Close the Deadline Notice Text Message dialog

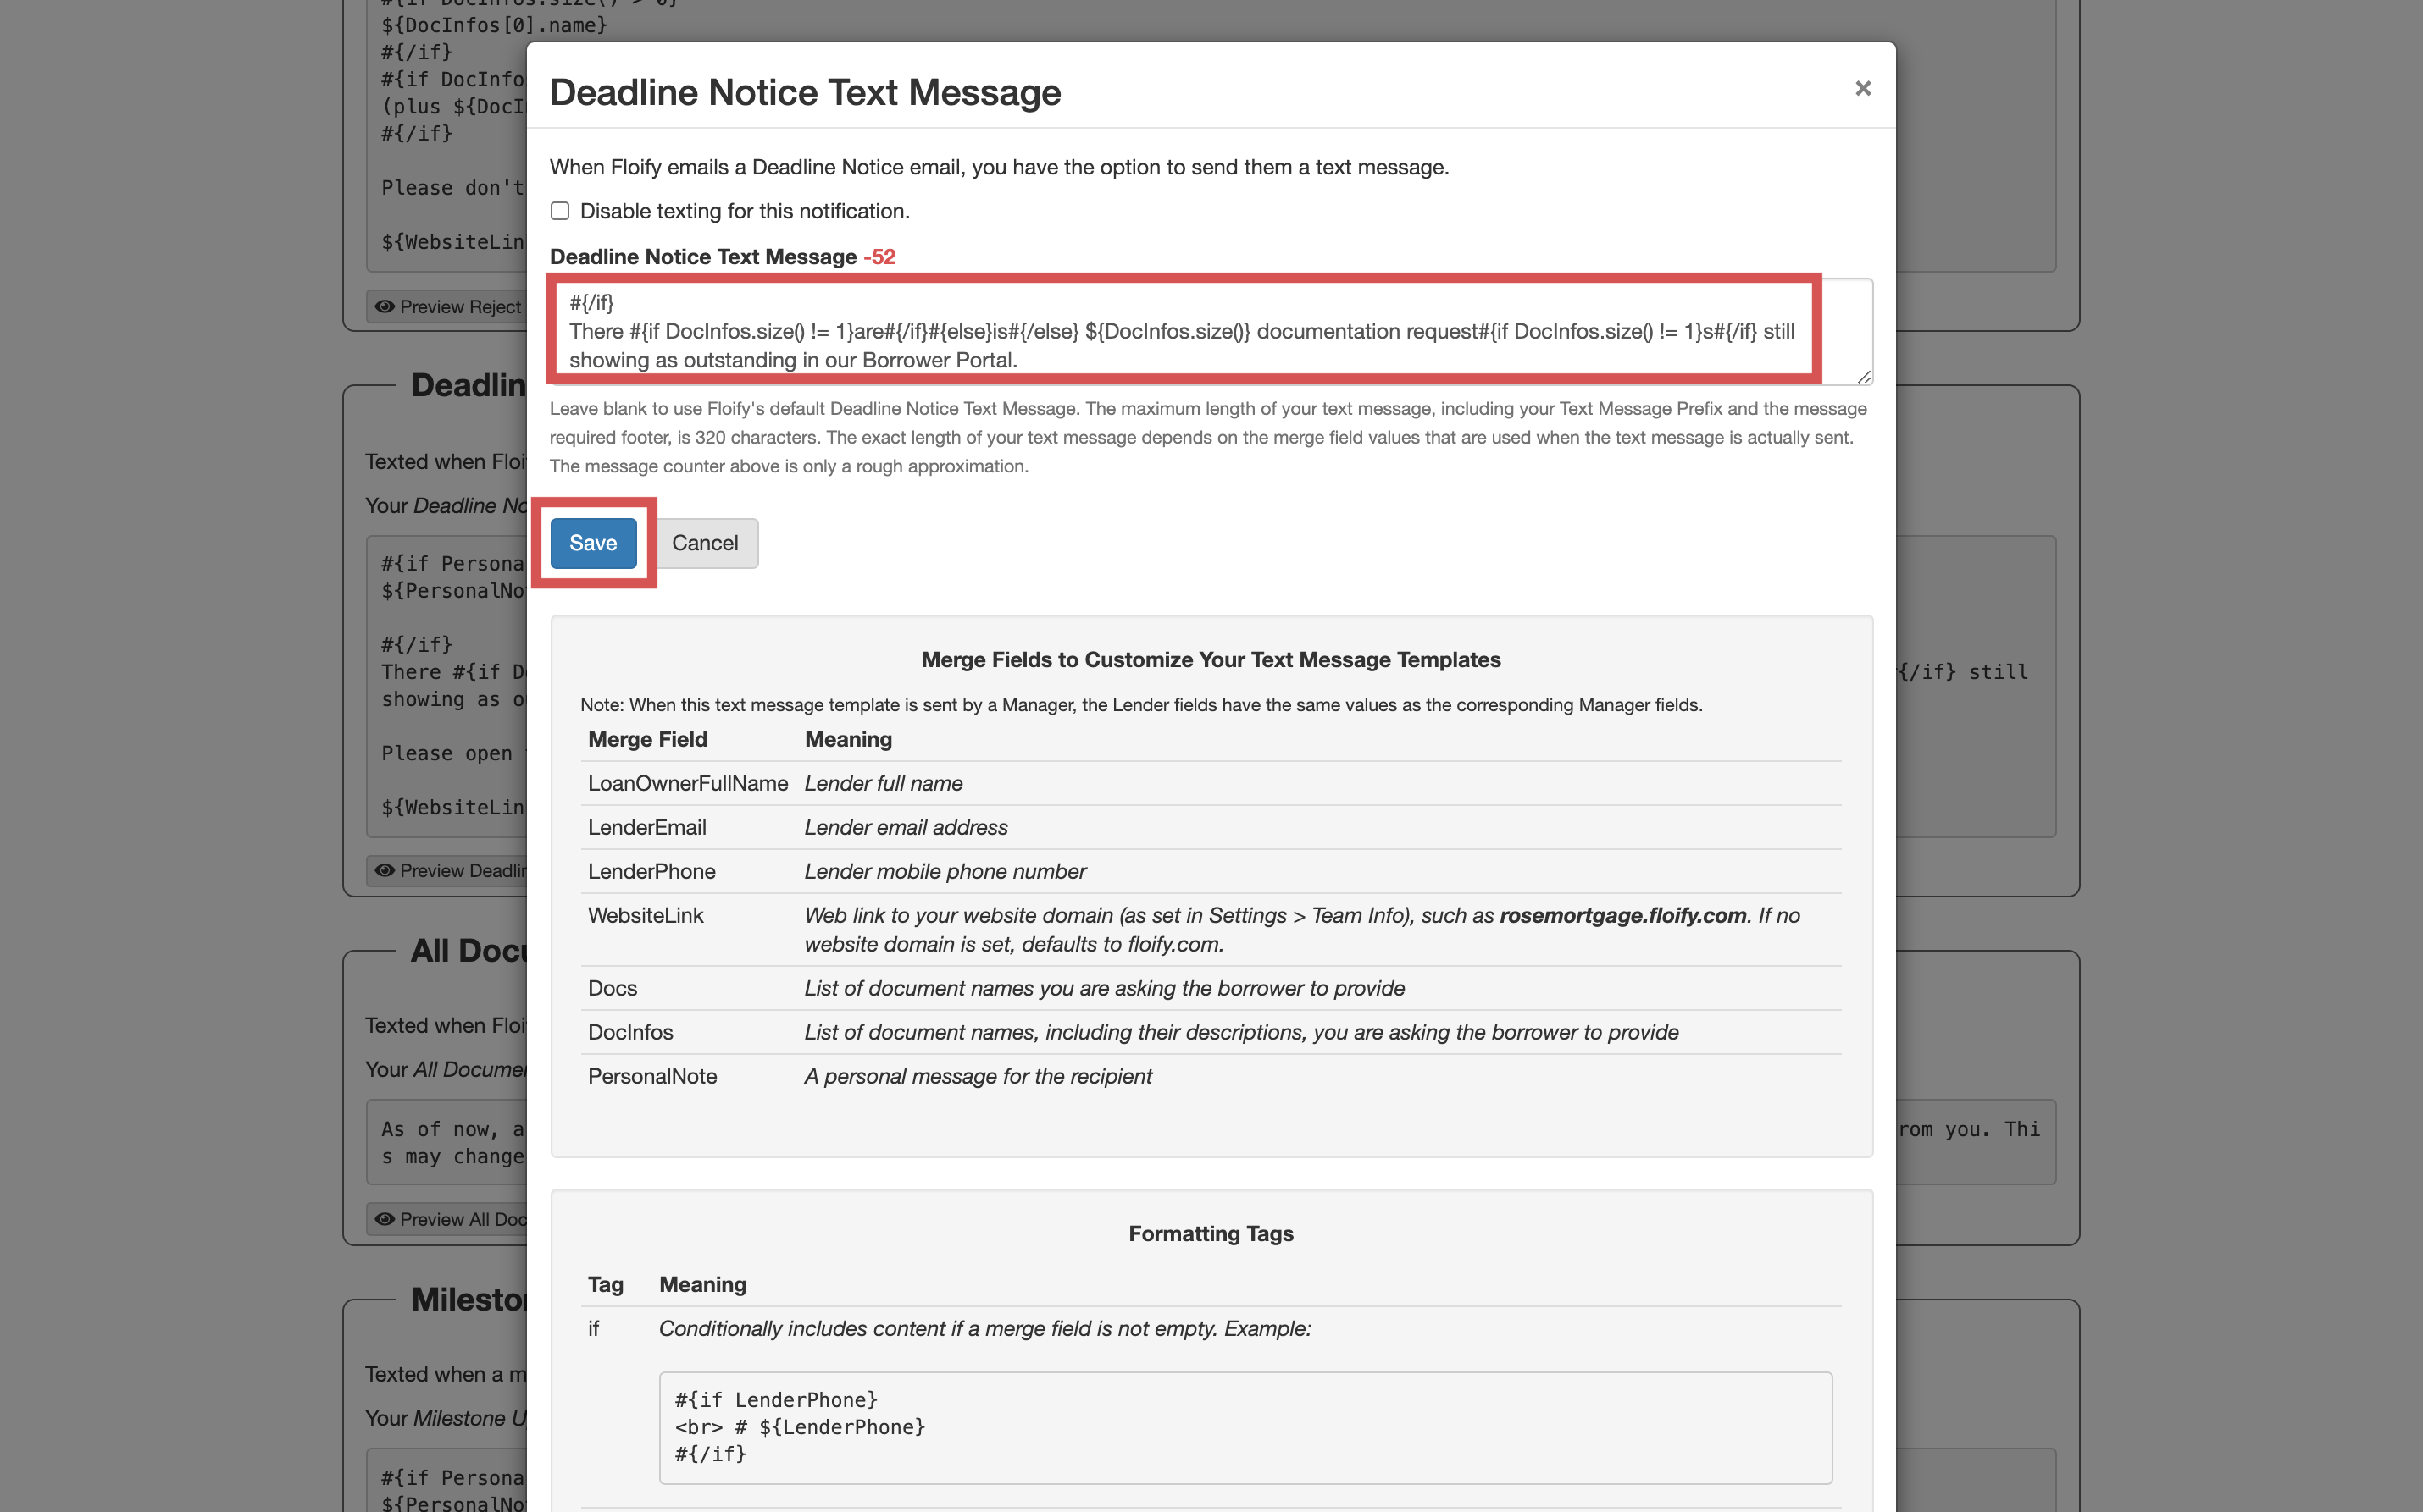(x=1862, y=88)
